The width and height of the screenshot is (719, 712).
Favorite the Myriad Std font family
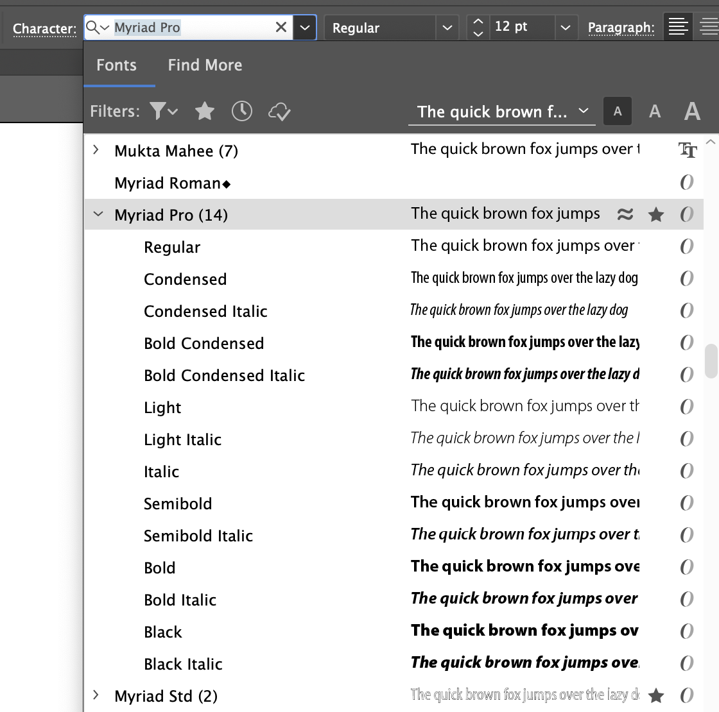click(x=656, y=695)
